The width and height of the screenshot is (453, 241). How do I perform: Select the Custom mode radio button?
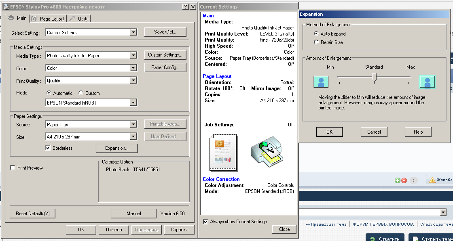(x=81, y=93)
